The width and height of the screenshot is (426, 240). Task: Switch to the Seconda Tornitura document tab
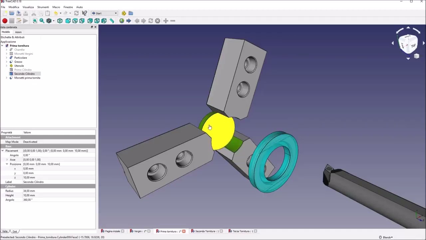click(x=207, y=231)
